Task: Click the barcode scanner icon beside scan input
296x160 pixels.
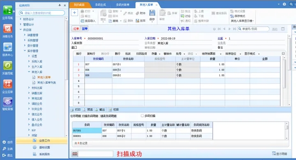Action: click(x=75, y=154)
